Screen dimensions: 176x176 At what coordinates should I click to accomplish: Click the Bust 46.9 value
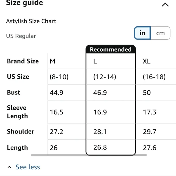pyautogui.click(x=100, y=93)
